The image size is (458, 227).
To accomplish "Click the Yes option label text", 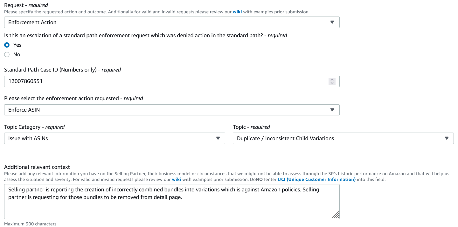I will (17, 45).
